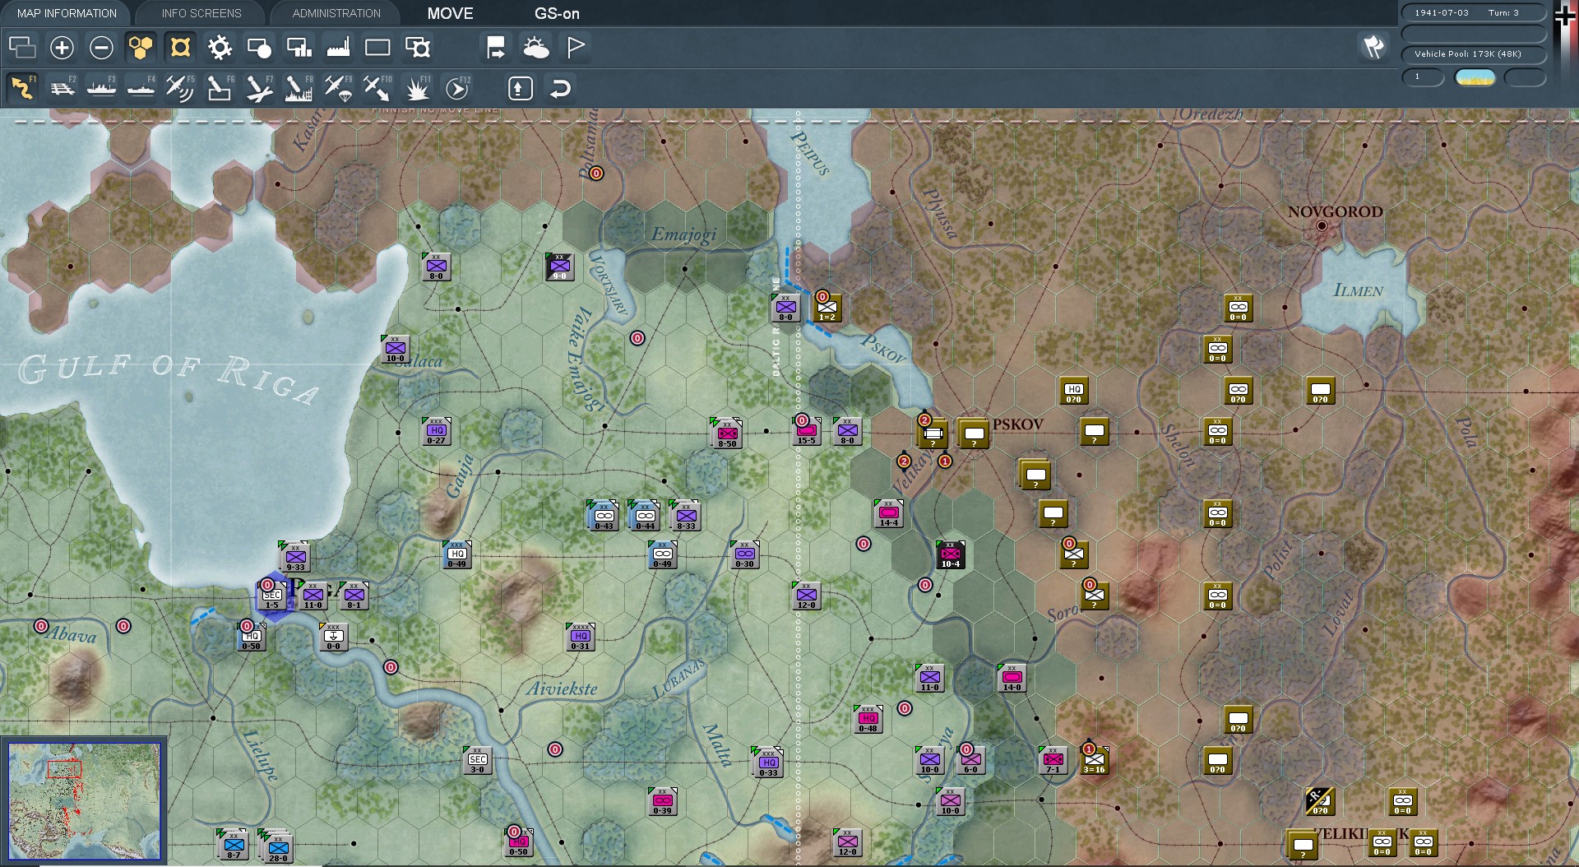
Task: Select the 0-30 motorized counter
Action: 745,554
